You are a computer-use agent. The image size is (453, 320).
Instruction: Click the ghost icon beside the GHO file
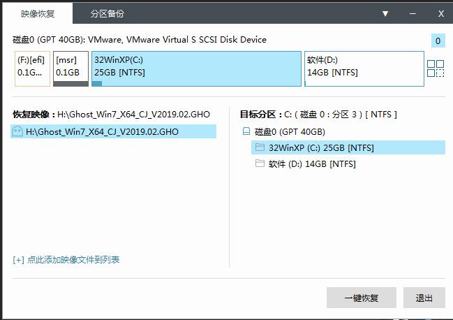(18, 131)
